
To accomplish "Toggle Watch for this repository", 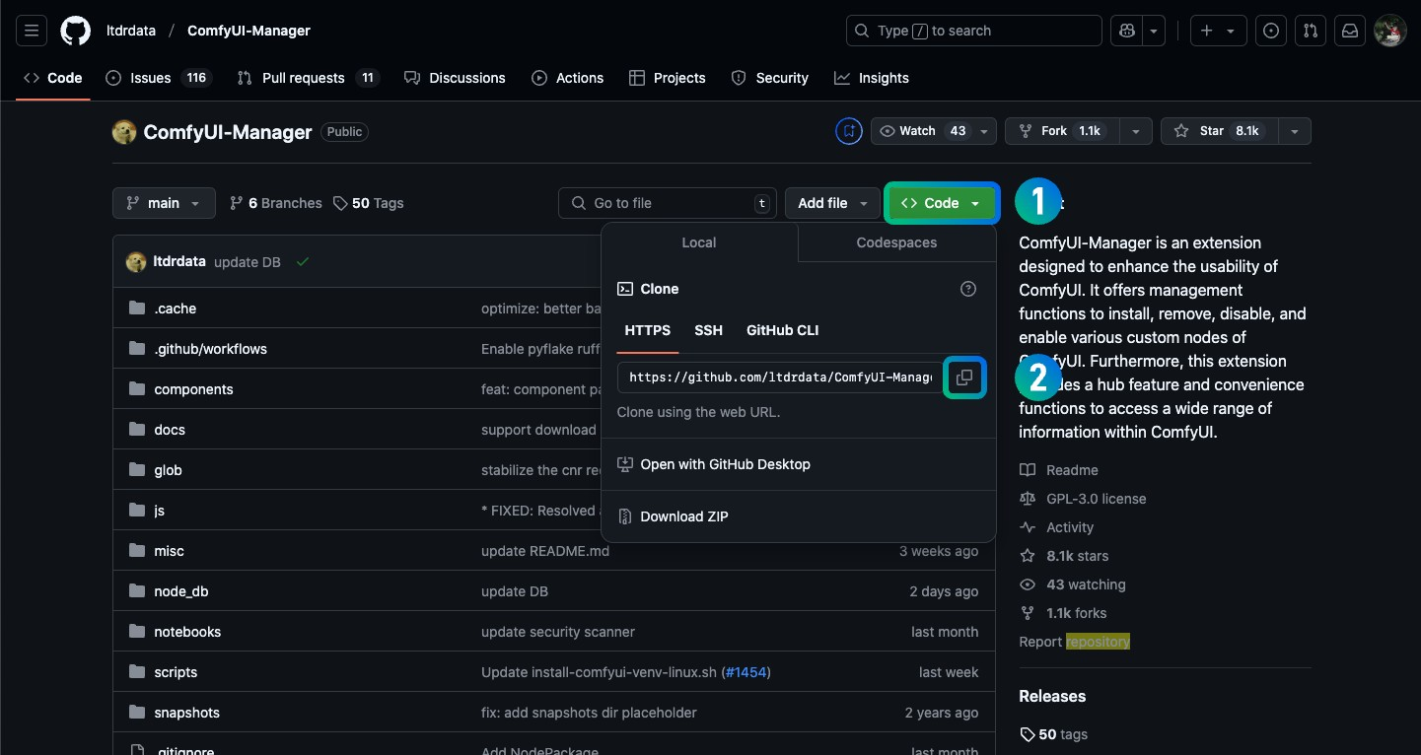I will [x=921, y=131].
